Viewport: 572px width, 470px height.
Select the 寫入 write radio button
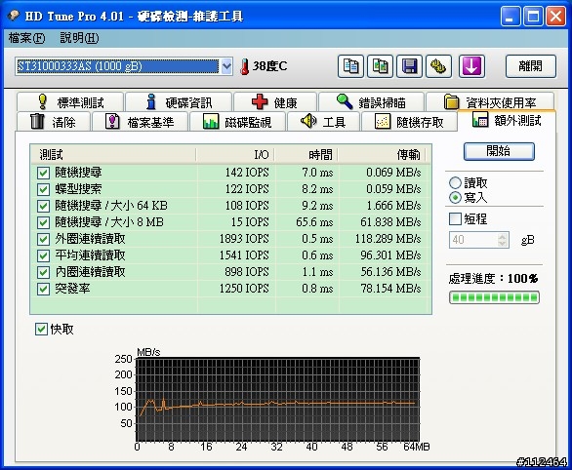455,198
